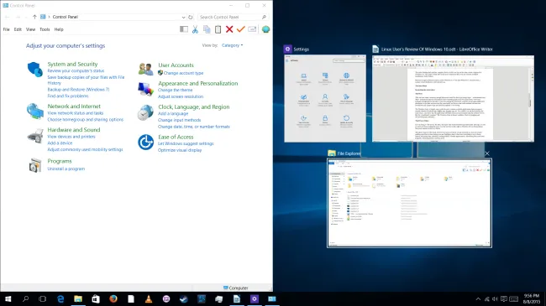Click the preview pane layout toolbar icon

pos(184,29)
